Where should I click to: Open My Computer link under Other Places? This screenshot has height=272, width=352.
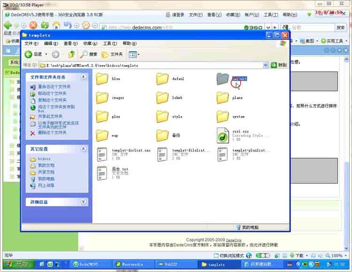46,179
